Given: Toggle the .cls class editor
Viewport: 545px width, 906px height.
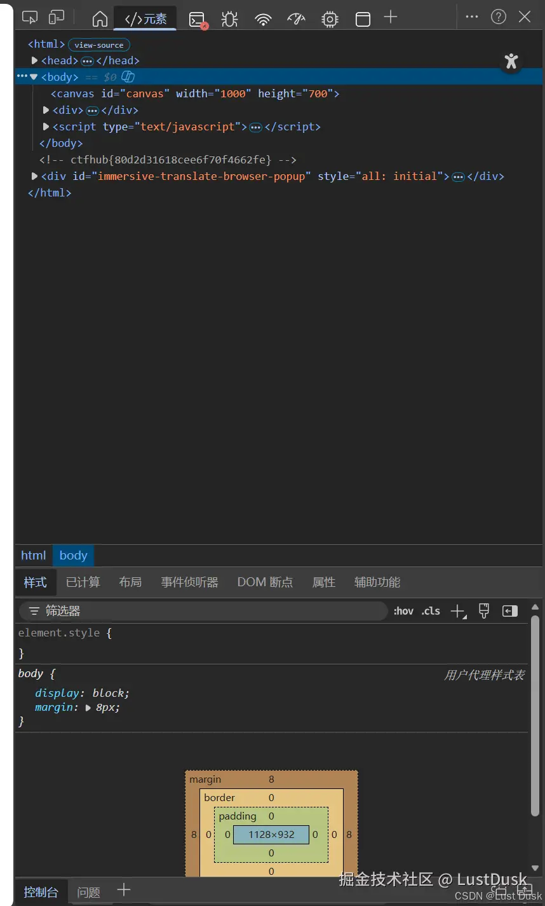Looking at the screenshot, I should tap(431, 611).
